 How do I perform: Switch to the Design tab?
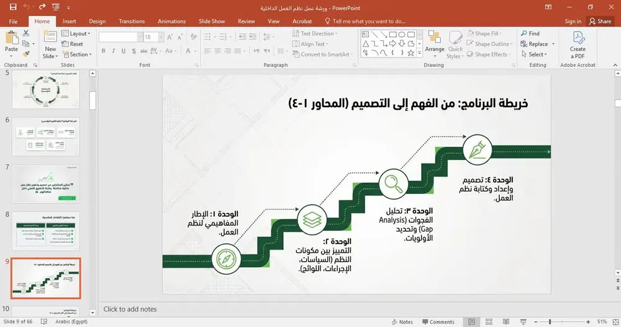tap(97, 21)
